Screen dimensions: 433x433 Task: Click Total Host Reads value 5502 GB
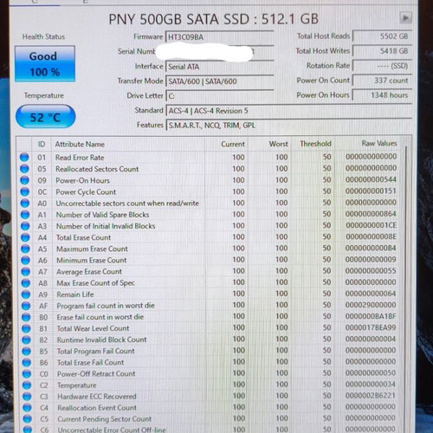[x=382, y=36]
